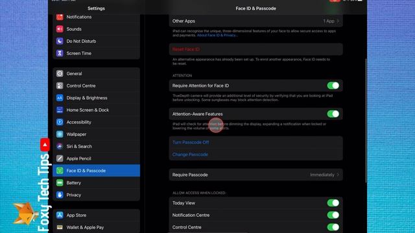Tap the Sounds speaker icon

[60, 29]
